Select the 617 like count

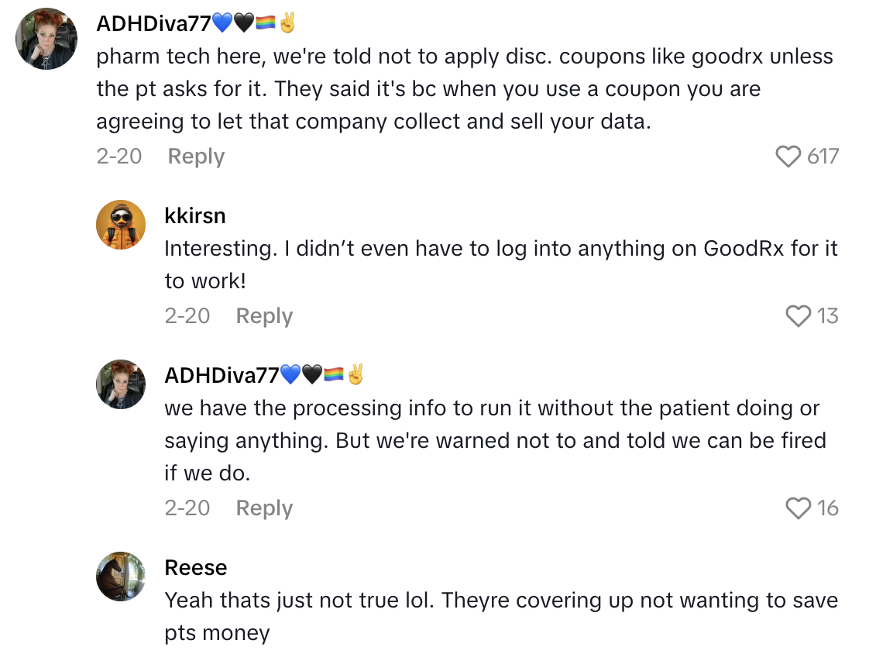(x=823, y=157)
